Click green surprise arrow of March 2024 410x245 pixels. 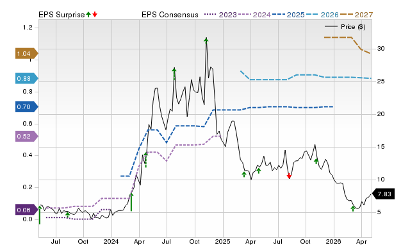click(131, 202)
